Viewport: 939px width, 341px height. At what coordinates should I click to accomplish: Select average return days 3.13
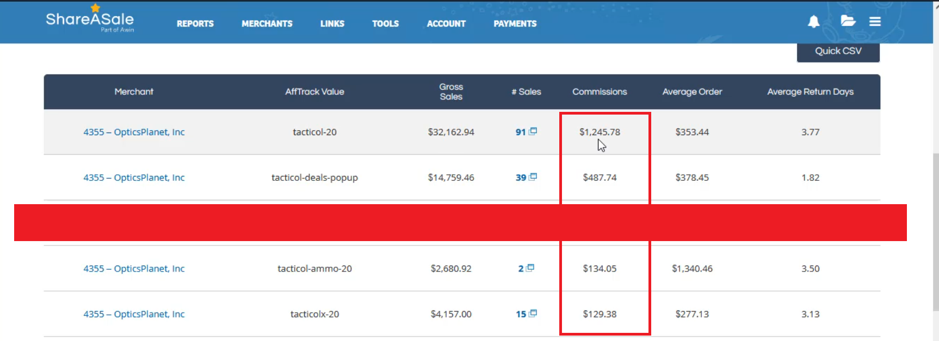[x=810, y=314]
